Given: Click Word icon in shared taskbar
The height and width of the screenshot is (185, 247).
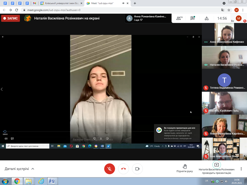Looking at the screenshot, I should point(102,146).
